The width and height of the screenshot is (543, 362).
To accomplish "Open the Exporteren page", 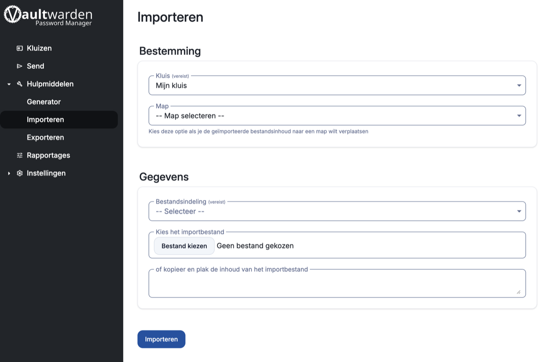I will (45, 137).
